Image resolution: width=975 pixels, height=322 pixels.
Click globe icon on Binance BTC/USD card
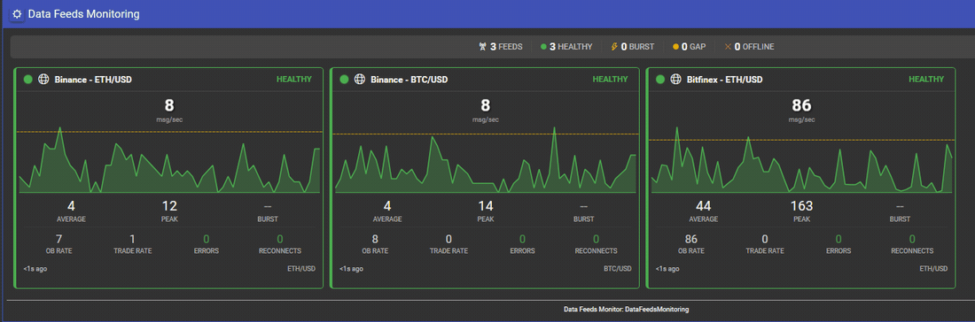pyautogui.click(x=359, y=80)
